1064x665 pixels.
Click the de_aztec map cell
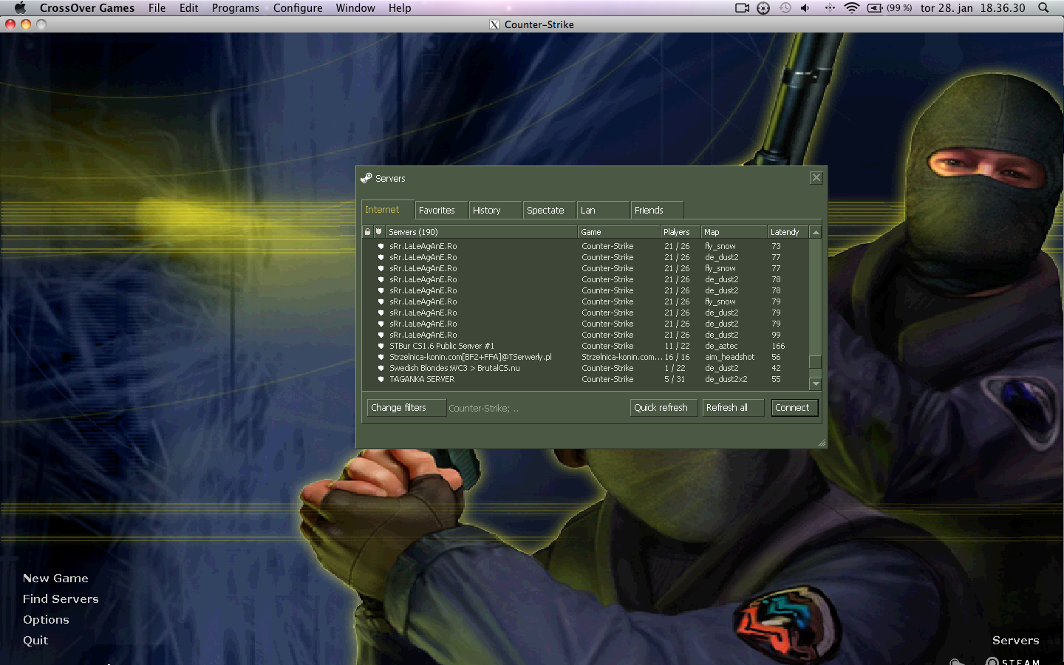coord(721,346)
